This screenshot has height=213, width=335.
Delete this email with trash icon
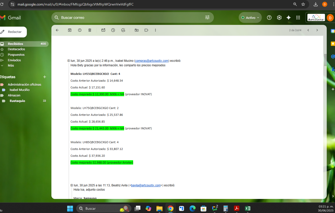click(x=90, y=30)
